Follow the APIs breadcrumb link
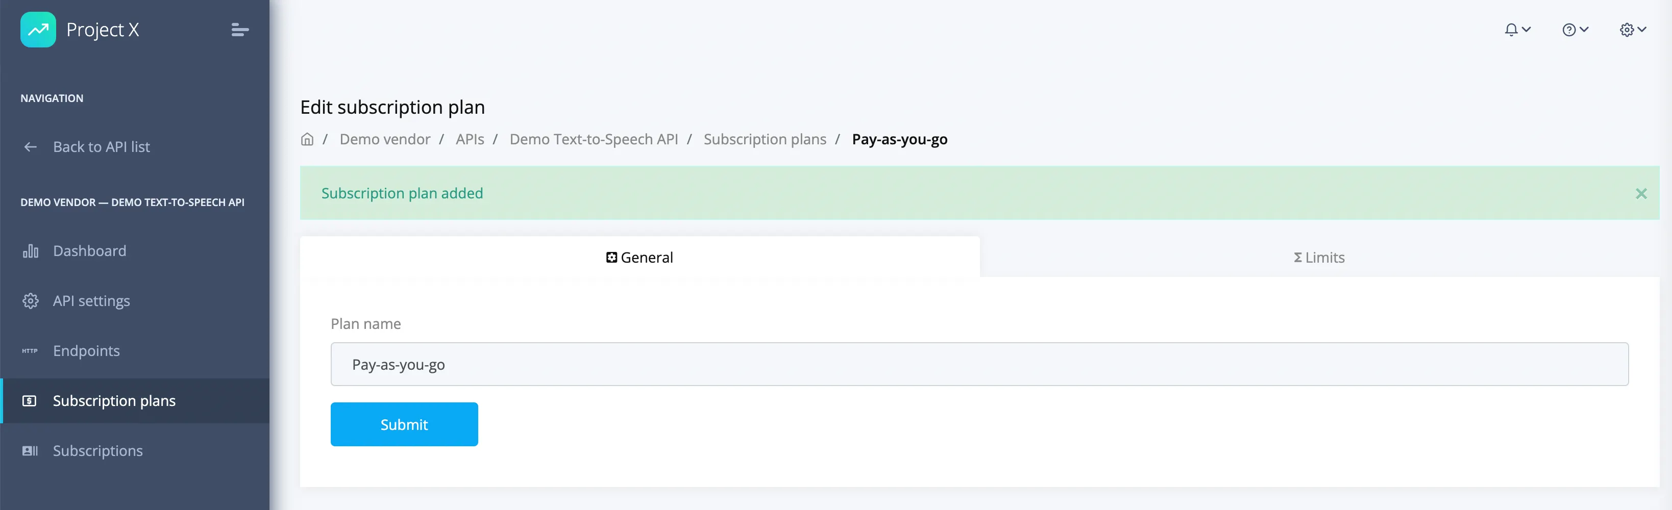This screenshot has width=1672, height=510. coord(470,140)
